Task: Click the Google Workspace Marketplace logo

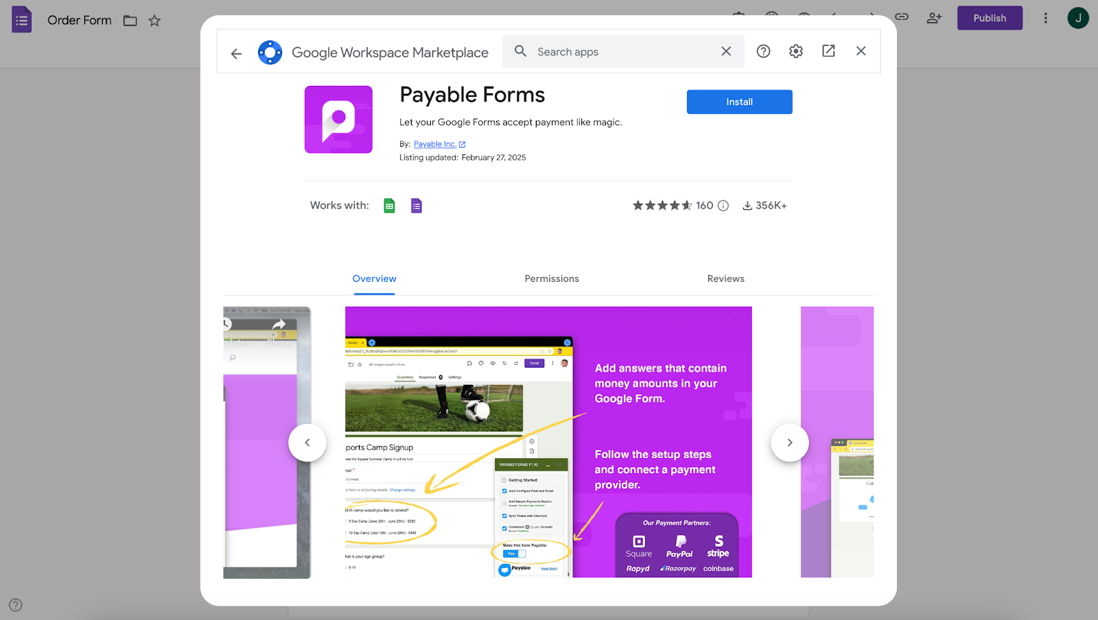Action: coord(270,52)
